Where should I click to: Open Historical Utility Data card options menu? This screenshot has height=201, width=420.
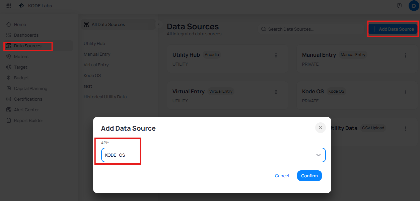(x=406, y=129)
